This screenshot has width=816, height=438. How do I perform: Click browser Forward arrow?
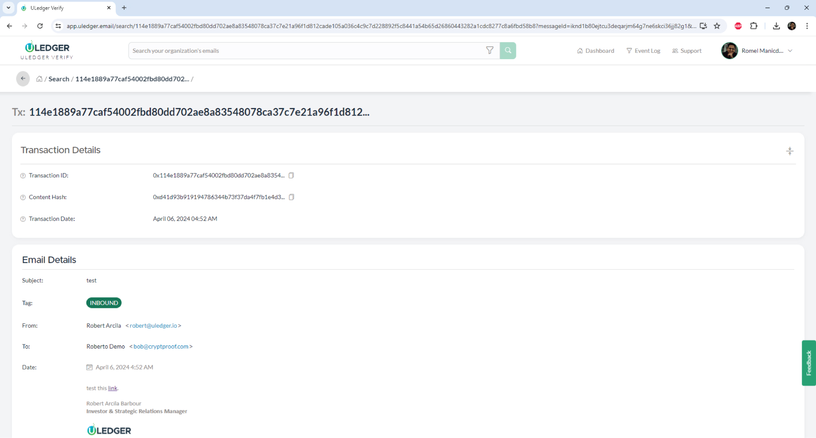[25, 26]
